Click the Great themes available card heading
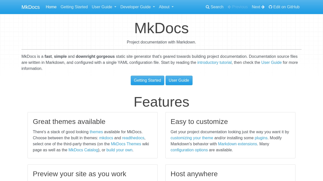323x181 pixels. [x=69, y=122]
